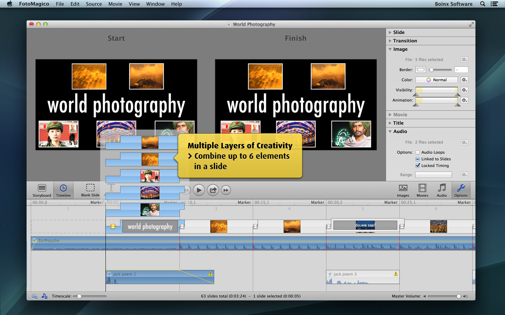Click the Boinx Software menu bar item

(x=453, y=4)
